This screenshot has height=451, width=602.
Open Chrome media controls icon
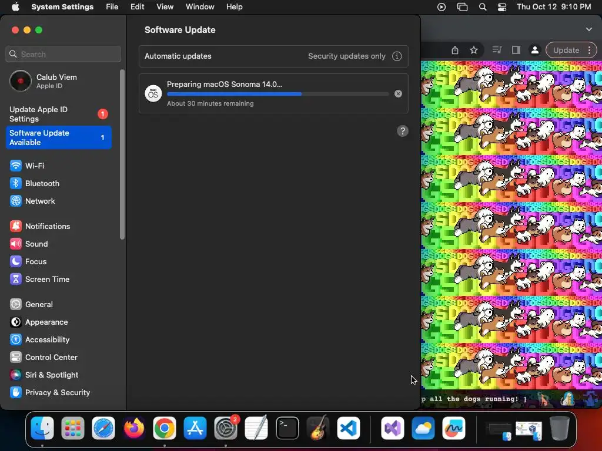(497, 51)
